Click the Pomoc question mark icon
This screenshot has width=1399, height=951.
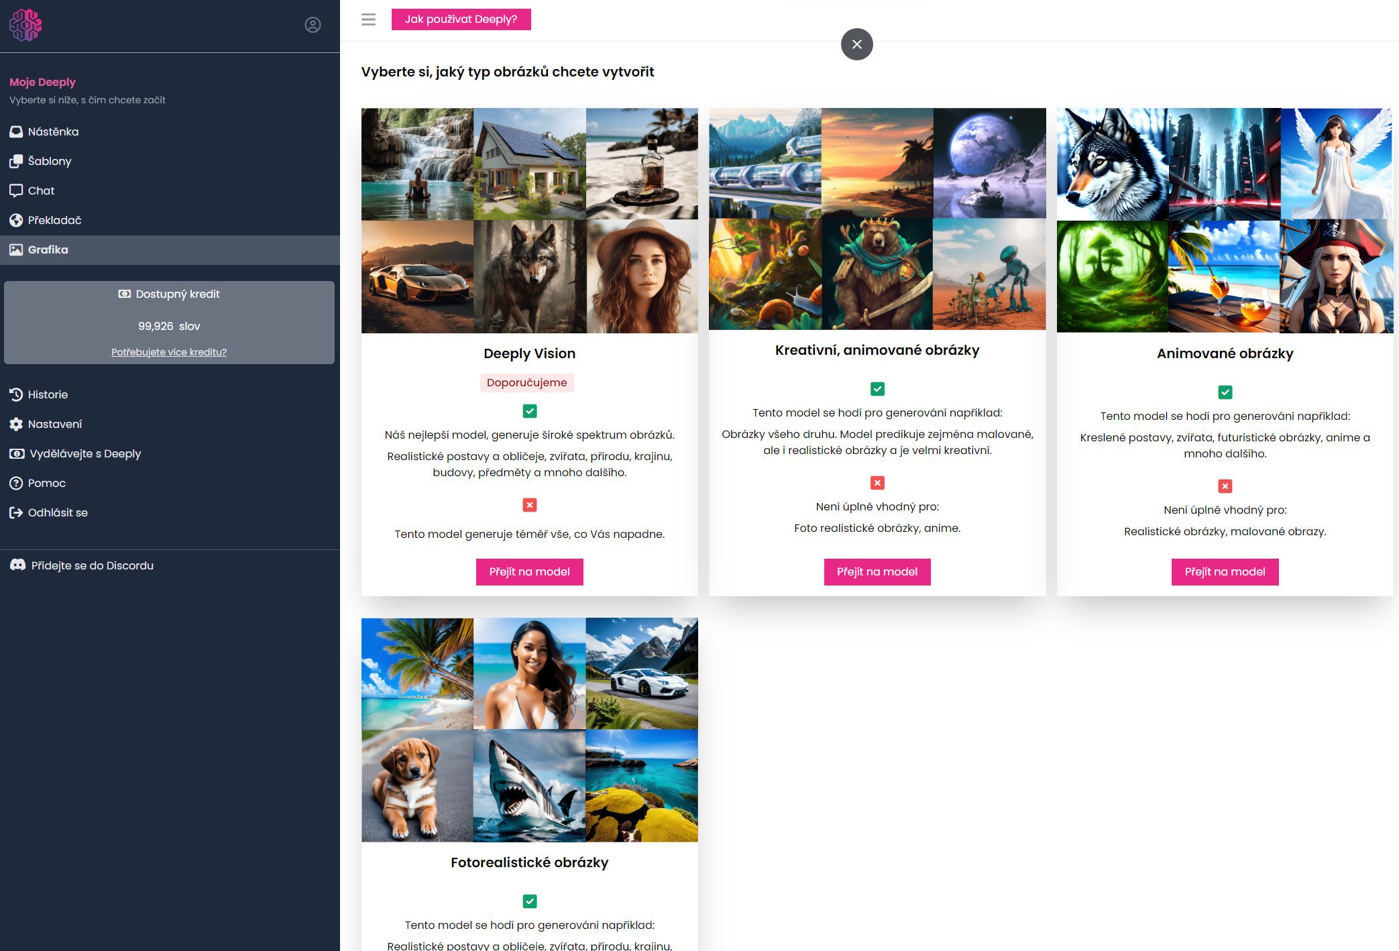[16, 483]
